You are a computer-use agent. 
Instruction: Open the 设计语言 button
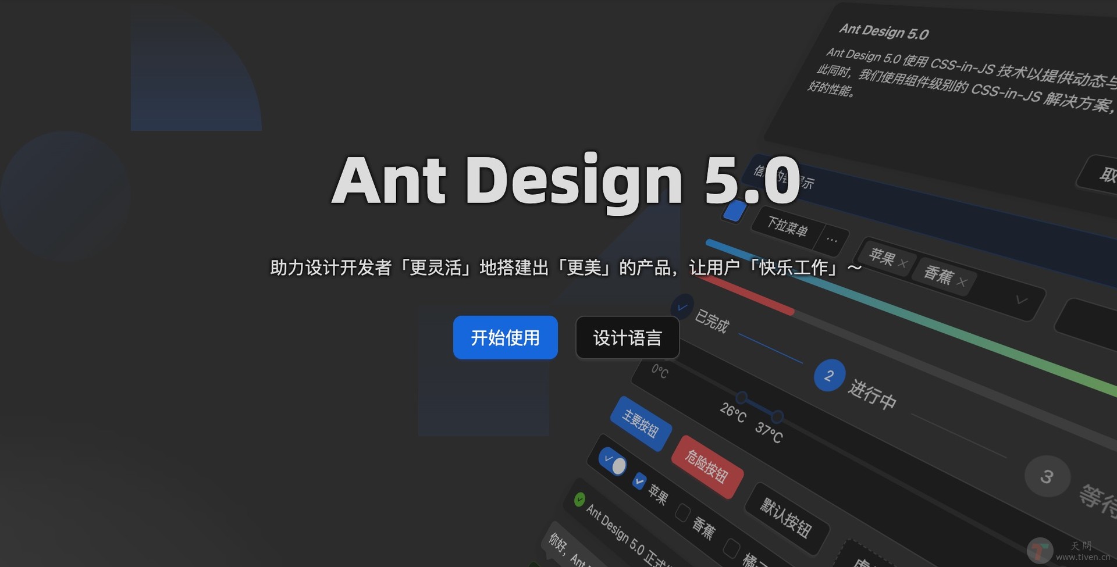(627, 337)
